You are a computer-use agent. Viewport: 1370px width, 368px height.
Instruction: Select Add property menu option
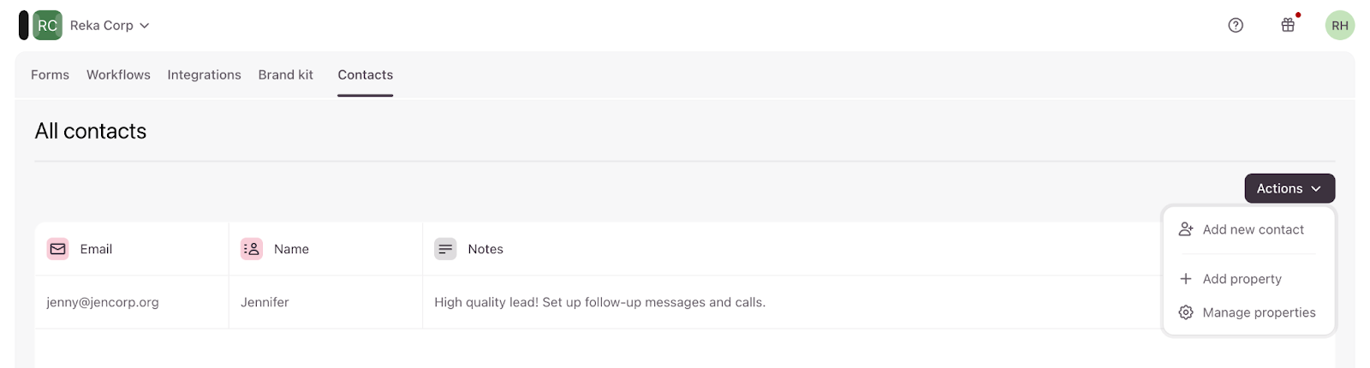click(1242, 279)
